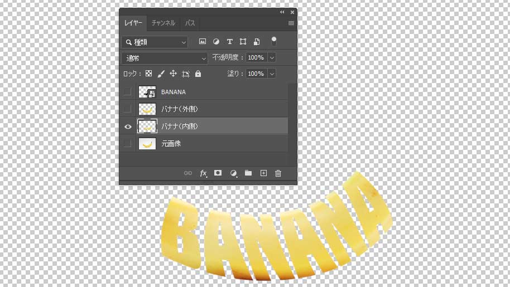Open the 通常 blend mode dropdown
The width and height of the screenshot is (510, 287).
165,58
